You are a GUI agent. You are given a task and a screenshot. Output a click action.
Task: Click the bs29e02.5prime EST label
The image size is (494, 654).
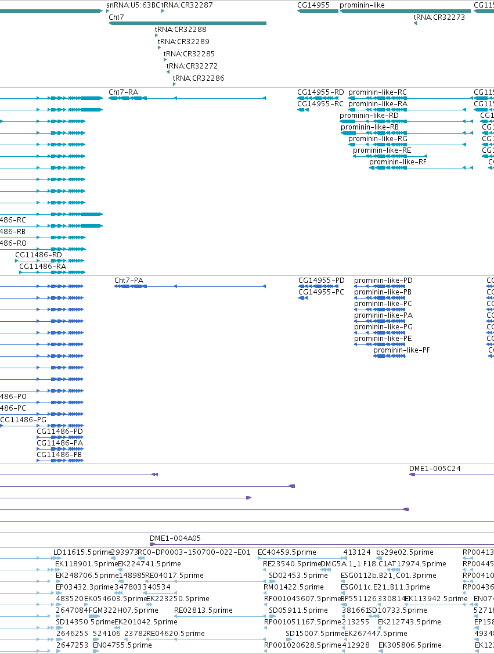pyautogui.click(x=405, y=552)
